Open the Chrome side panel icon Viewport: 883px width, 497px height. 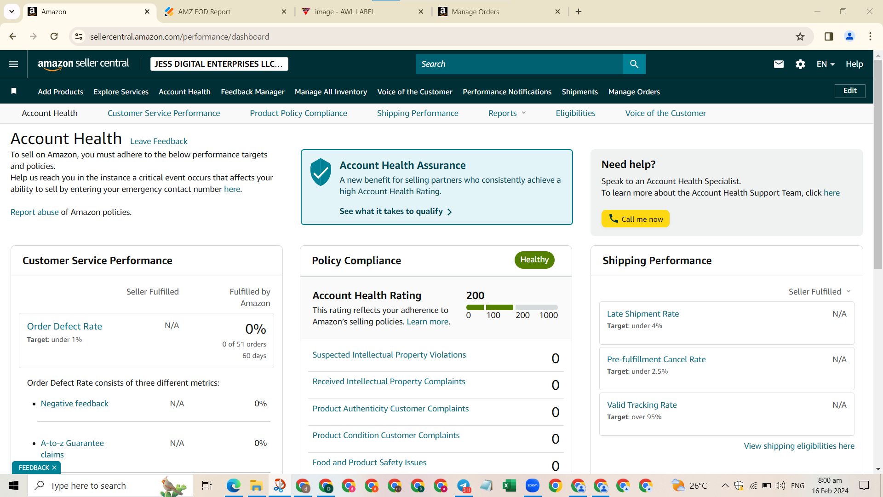click(829, 36)
